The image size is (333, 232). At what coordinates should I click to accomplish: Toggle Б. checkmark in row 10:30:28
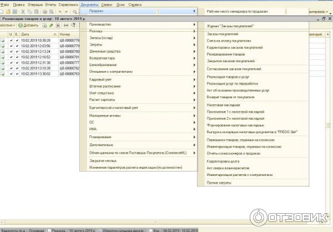[x=17, y=40]
